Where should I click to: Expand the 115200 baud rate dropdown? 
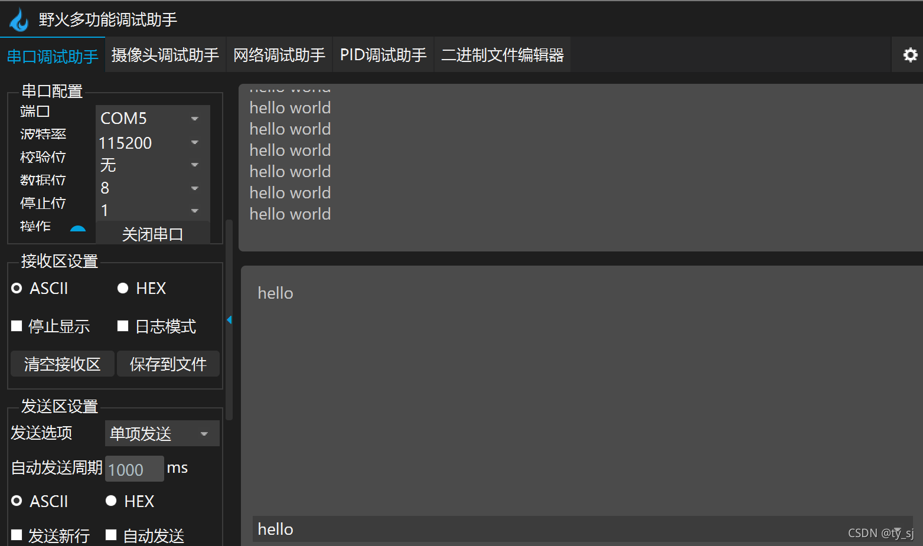[152, 143]
